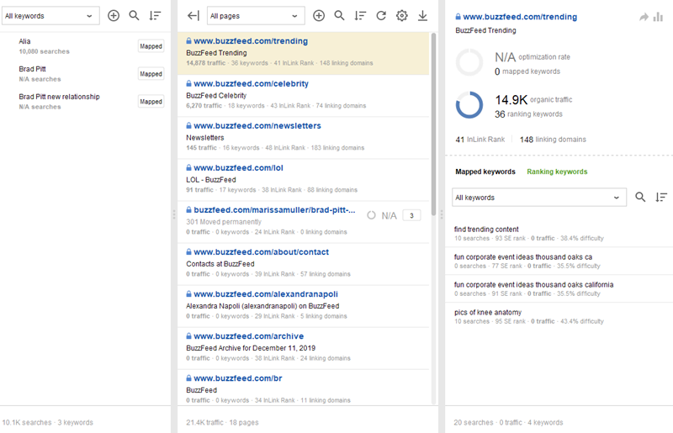Open the bar chart icon for buzzfeed.com/trending
The height and width of the screenshot is (433, 673).
[x=659, y=17]
